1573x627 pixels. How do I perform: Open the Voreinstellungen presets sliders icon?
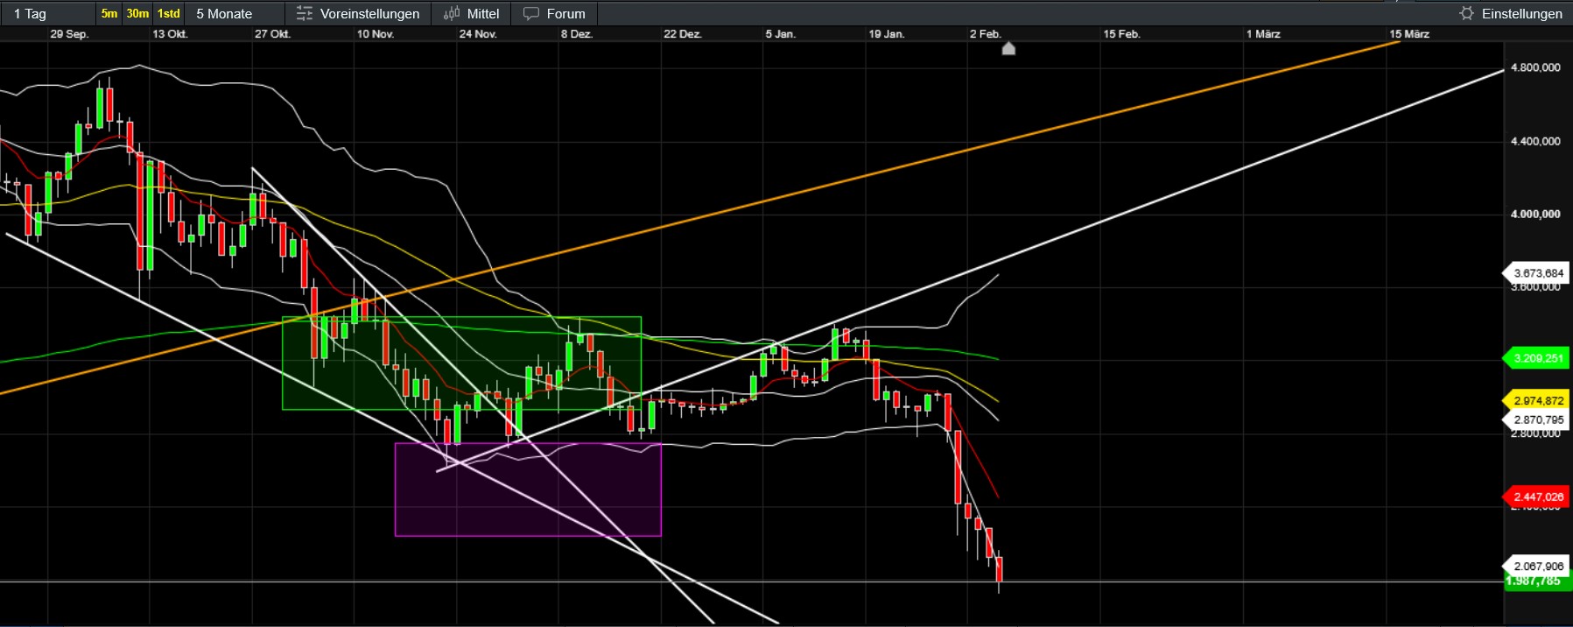tap(305, 13)
